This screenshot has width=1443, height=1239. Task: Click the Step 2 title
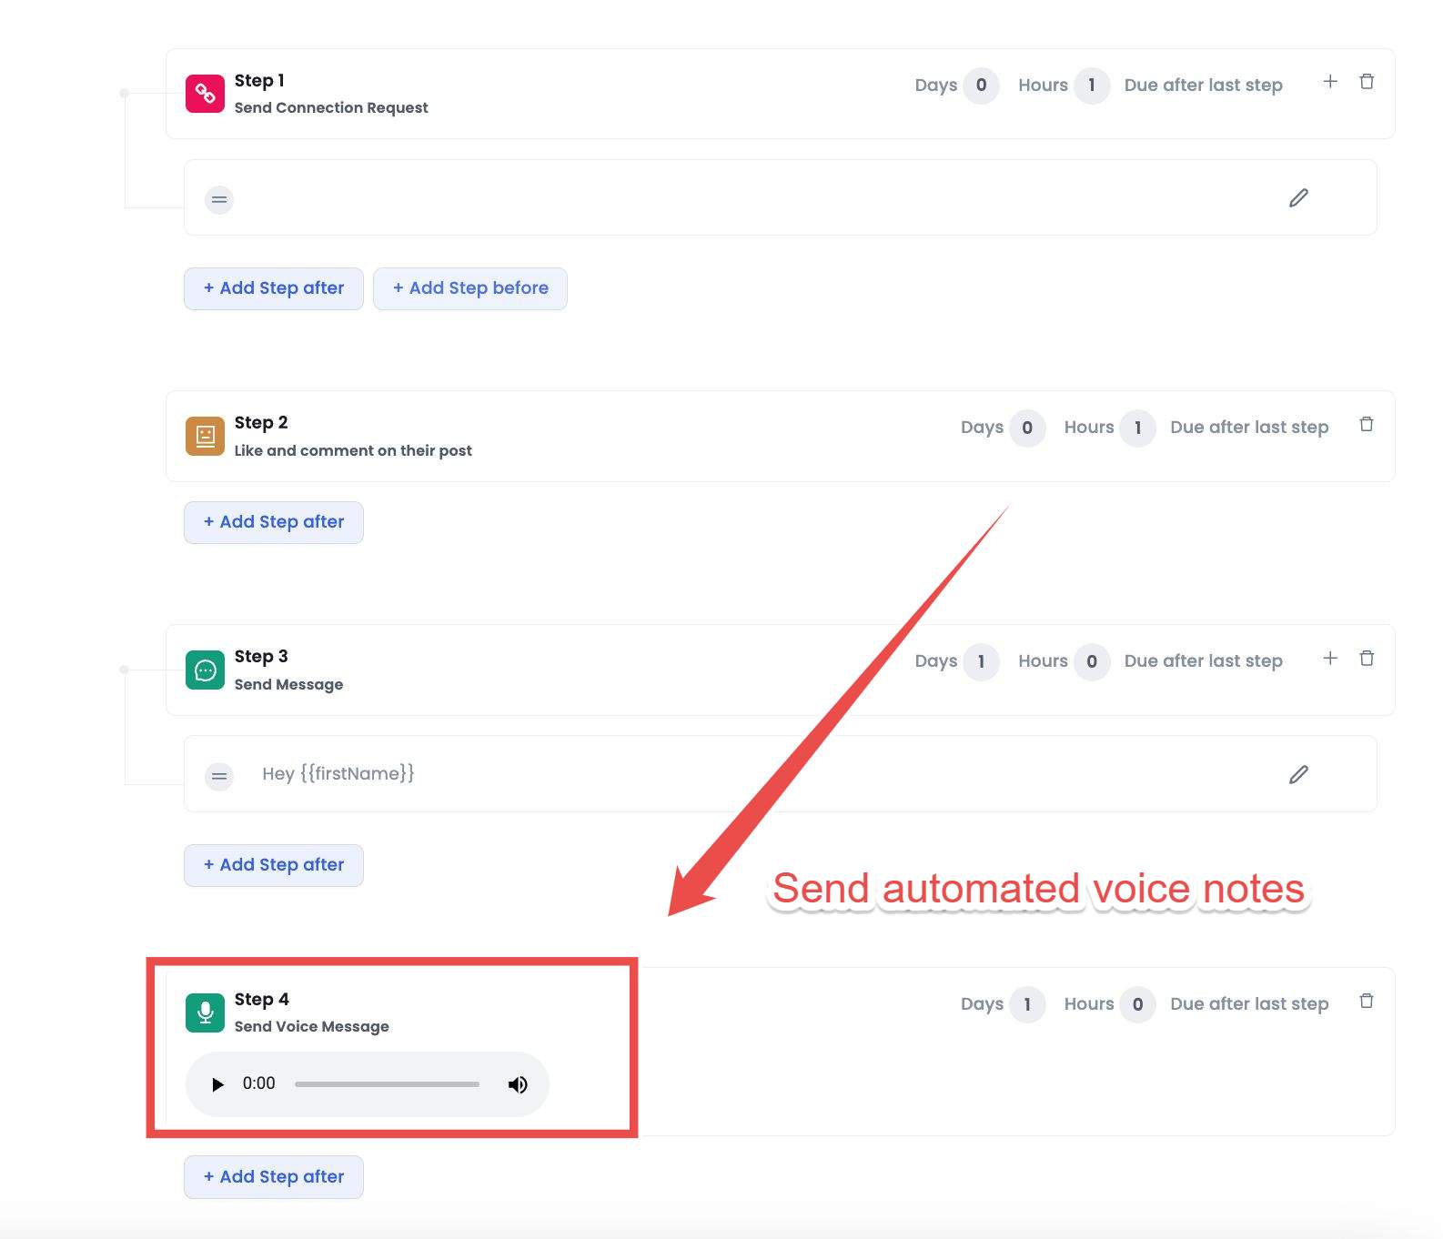click(x=261, y=423)
